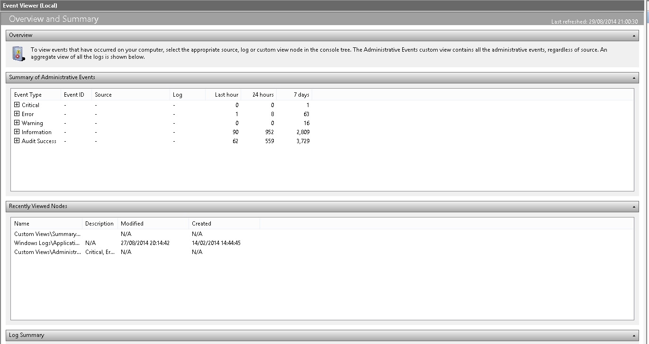This screenshot has width=649, height=344.
Task: Click the Critical event type label
Action: pos(30,105)
